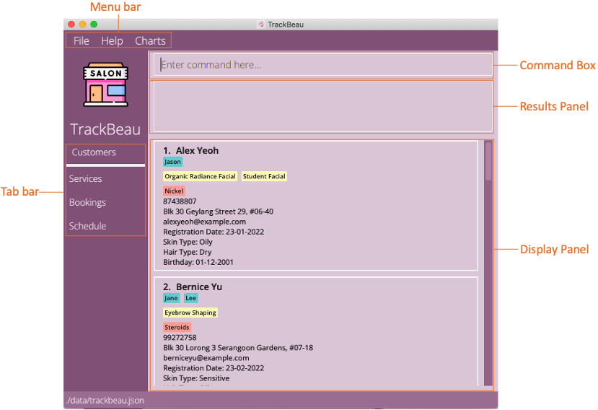Click the empty results panel area

323,107
